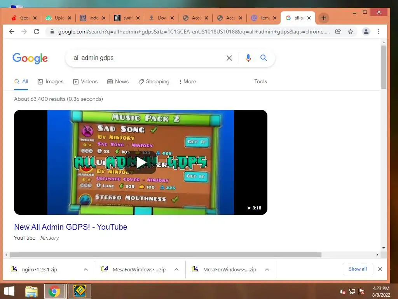Click the horizontal scrollbar right arrow
Image resolution: width=398 pixels, height=299 pixels.
coord(377,255)
